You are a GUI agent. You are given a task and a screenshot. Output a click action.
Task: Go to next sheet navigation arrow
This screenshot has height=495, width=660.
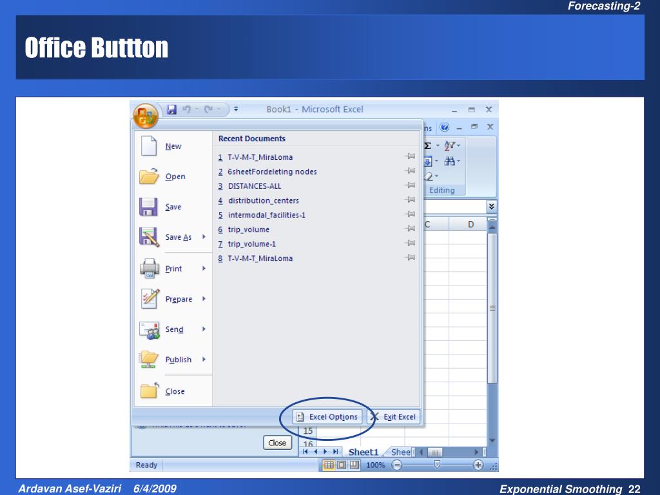tap(325, 452)
